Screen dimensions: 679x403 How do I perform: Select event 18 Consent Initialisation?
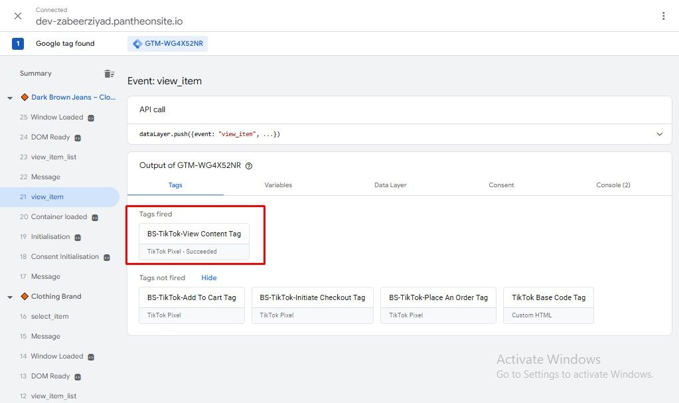[x=59, y=256]
